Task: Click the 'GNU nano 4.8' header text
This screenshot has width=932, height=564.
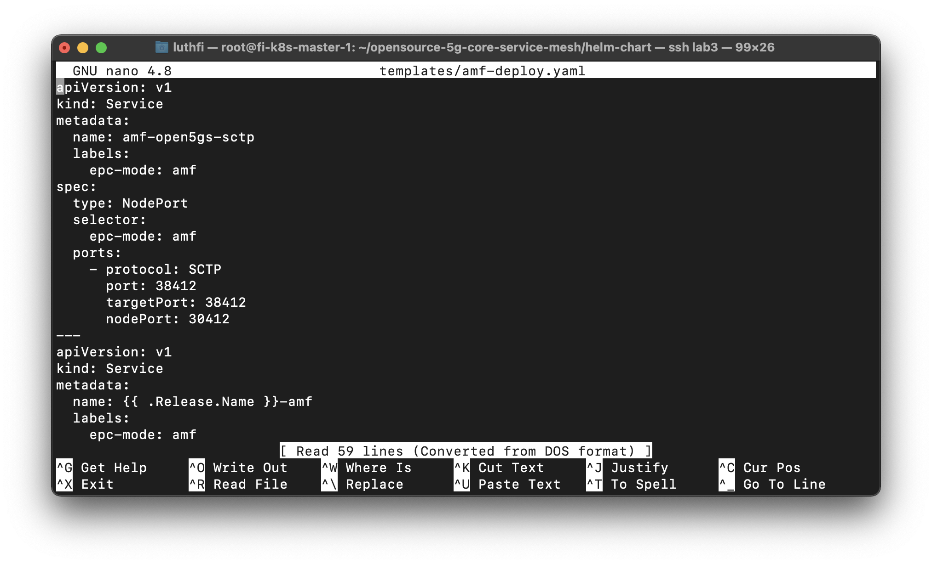Action: click(x=122, y=71)
